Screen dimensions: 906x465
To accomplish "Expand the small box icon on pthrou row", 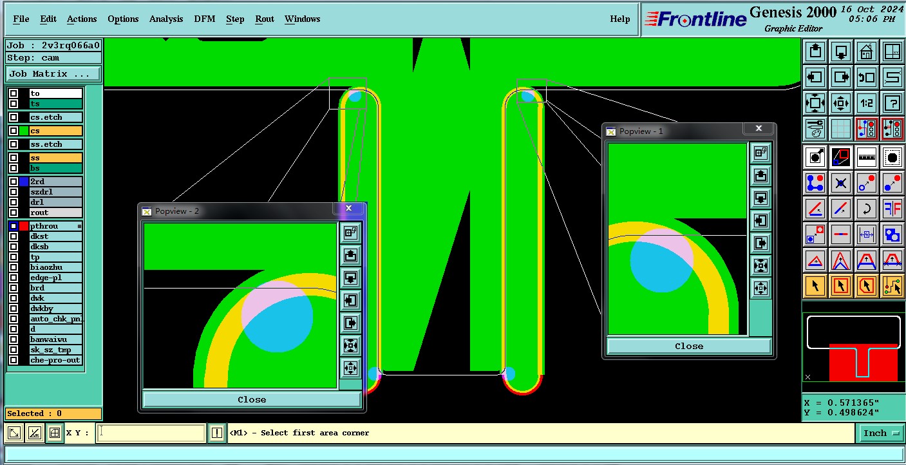I will pos(80,226).
